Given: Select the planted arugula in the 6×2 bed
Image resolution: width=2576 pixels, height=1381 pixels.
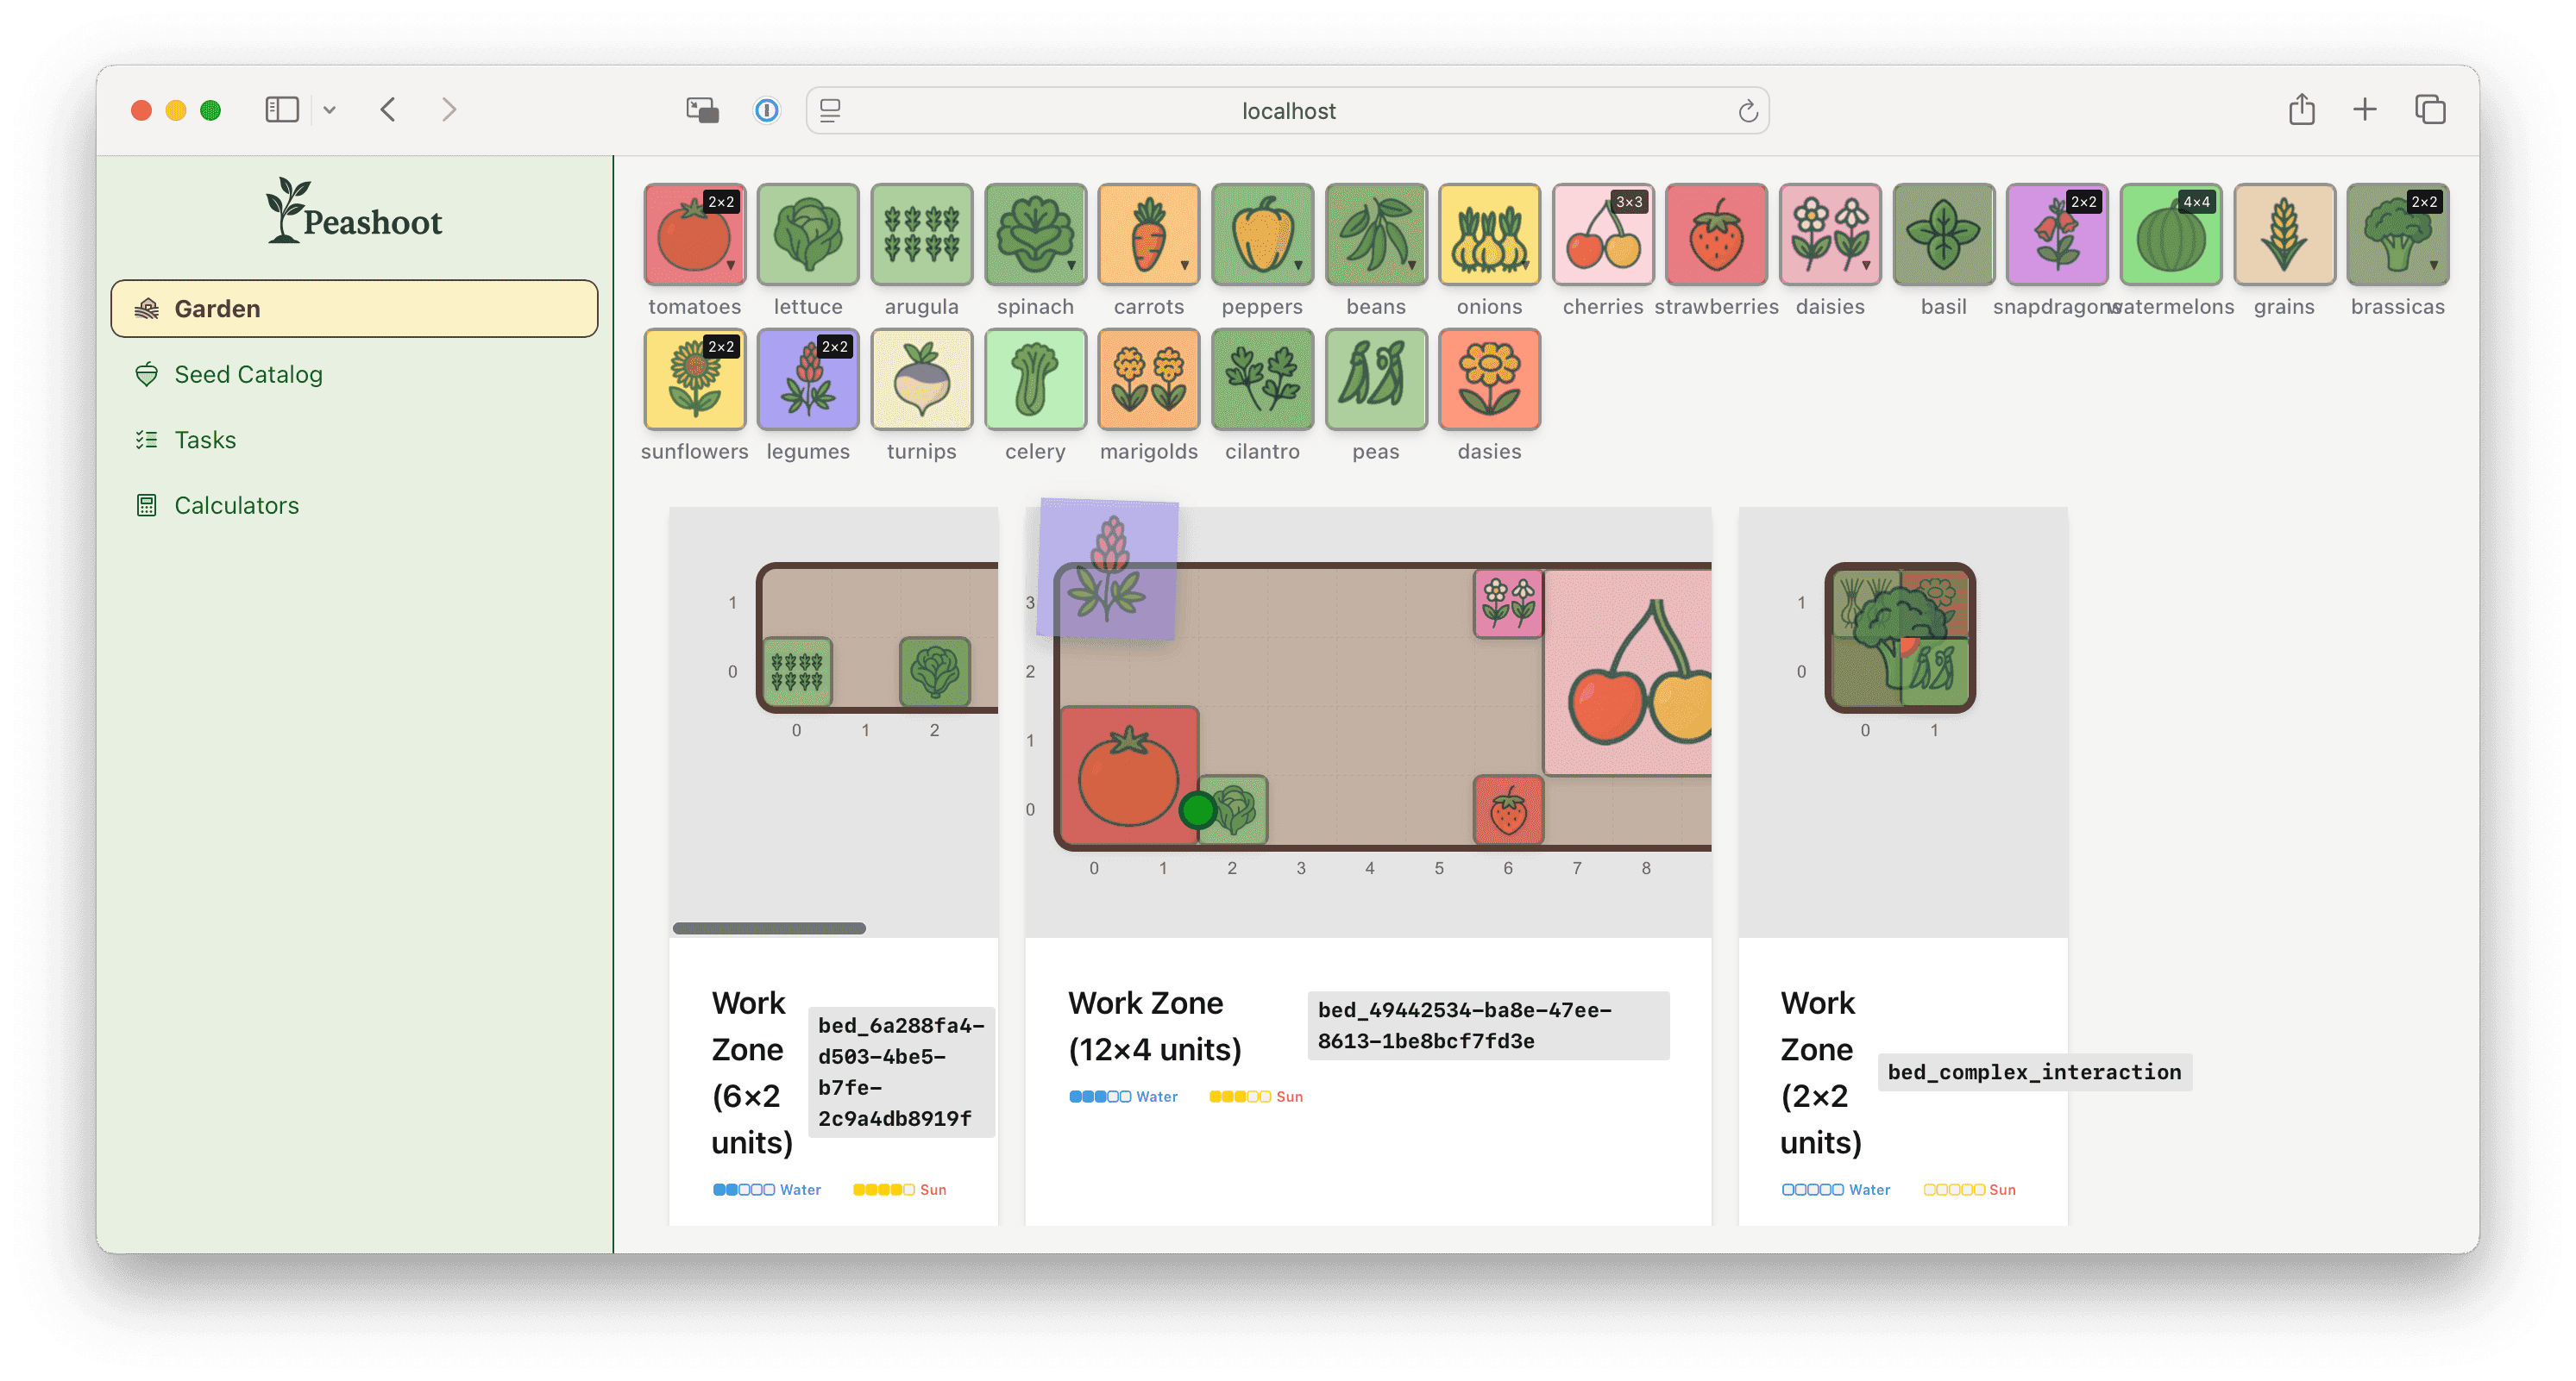Looking at the screenshot, I should pyautogui.click(x=797, y=671).
